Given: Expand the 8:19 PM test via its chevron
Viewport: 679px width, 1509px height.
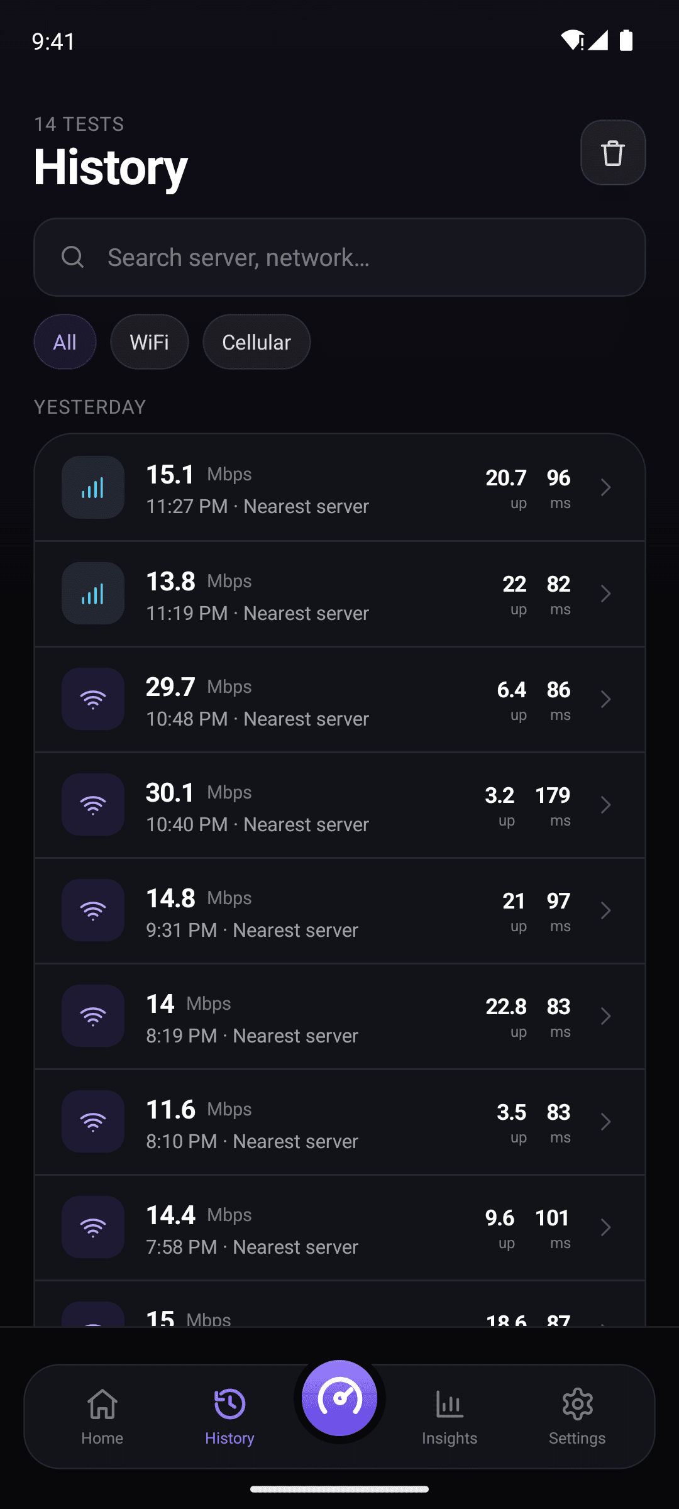Looking at the screenshot, I should coord(605,1016).
